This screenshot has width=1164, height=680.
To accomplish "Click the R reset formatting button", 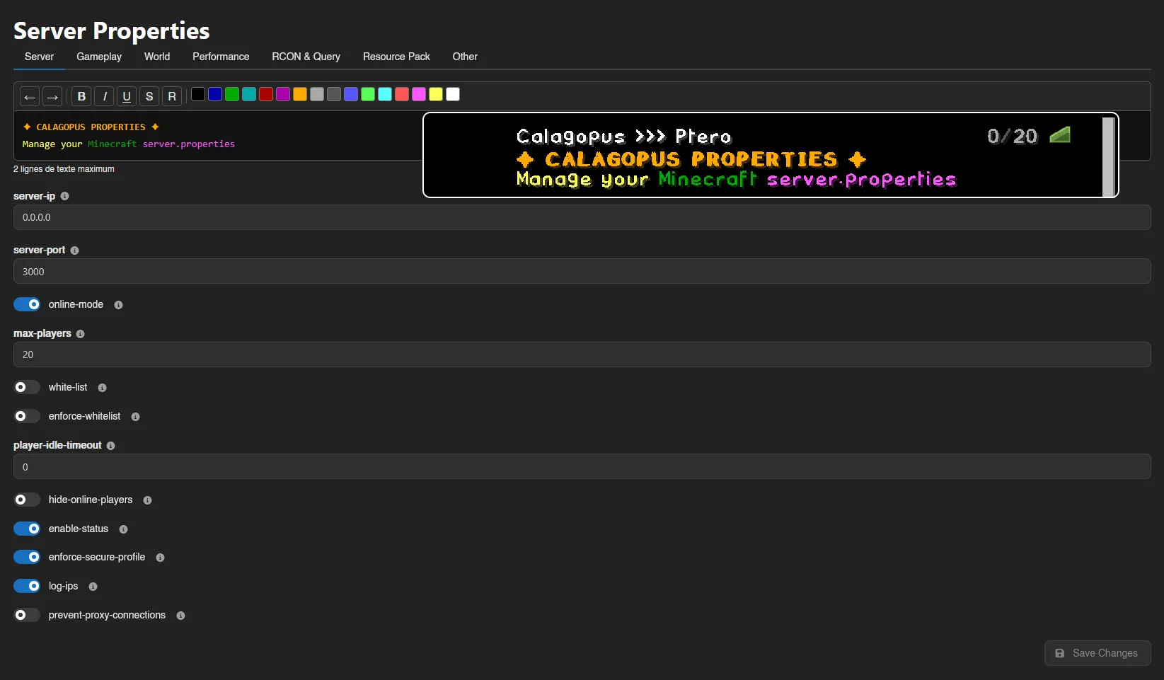I will click(x=172, y=96).
